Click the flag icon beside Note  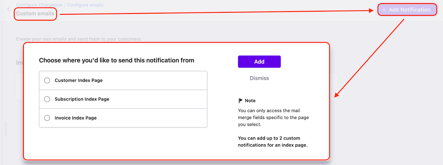tap(240, 100)
